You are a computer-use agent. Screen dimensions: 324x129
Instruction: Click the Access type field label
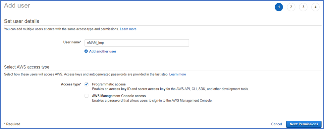point(71,84)
